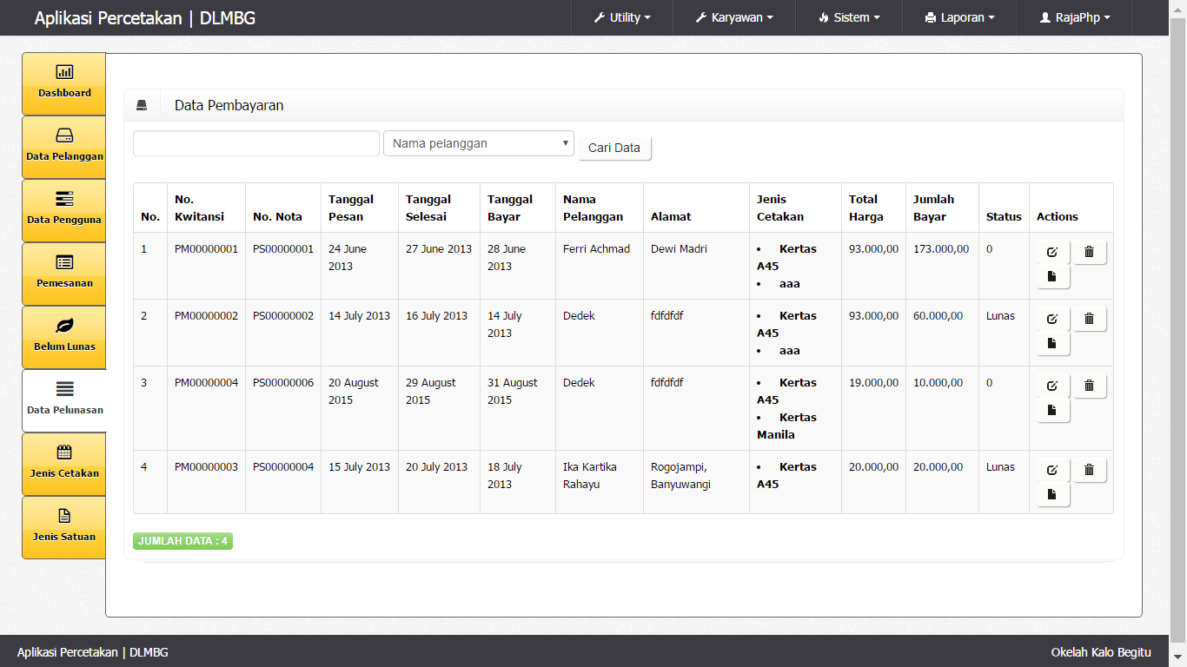Open the RajaPhp user menu
This screenshot has height=667, width=1187.
1075,17
